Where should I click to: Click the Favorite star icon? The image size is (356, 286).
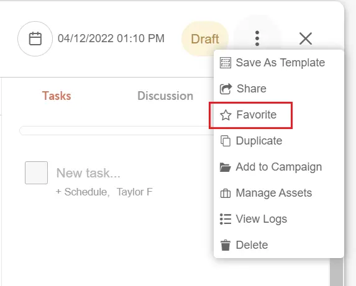pyautogui.click(x=226, y=115)
